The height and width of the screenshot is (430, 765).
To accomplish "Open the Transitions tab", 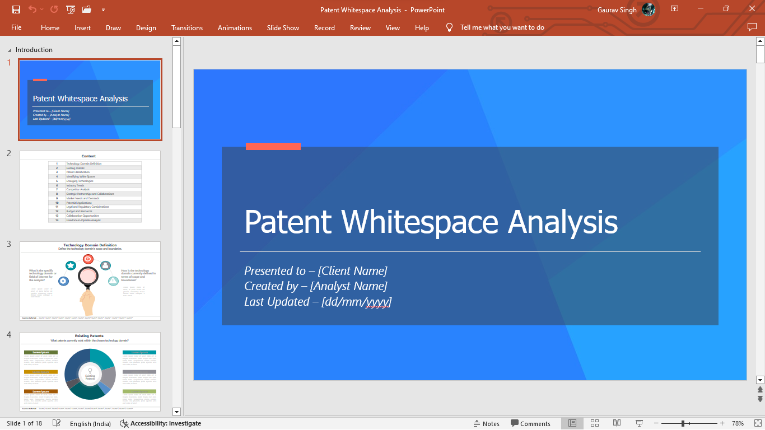I will 187,27.
